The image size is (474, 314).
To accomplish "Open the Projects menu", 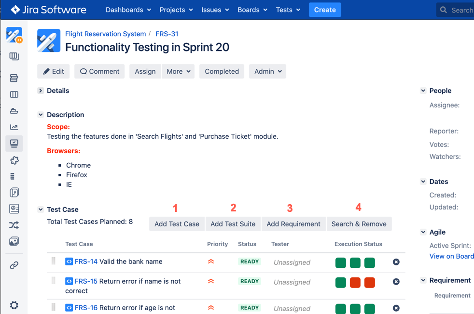I will tap(176, 10).
